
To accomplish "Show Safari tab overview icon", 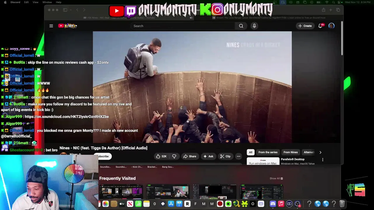I will pos(338,10).
